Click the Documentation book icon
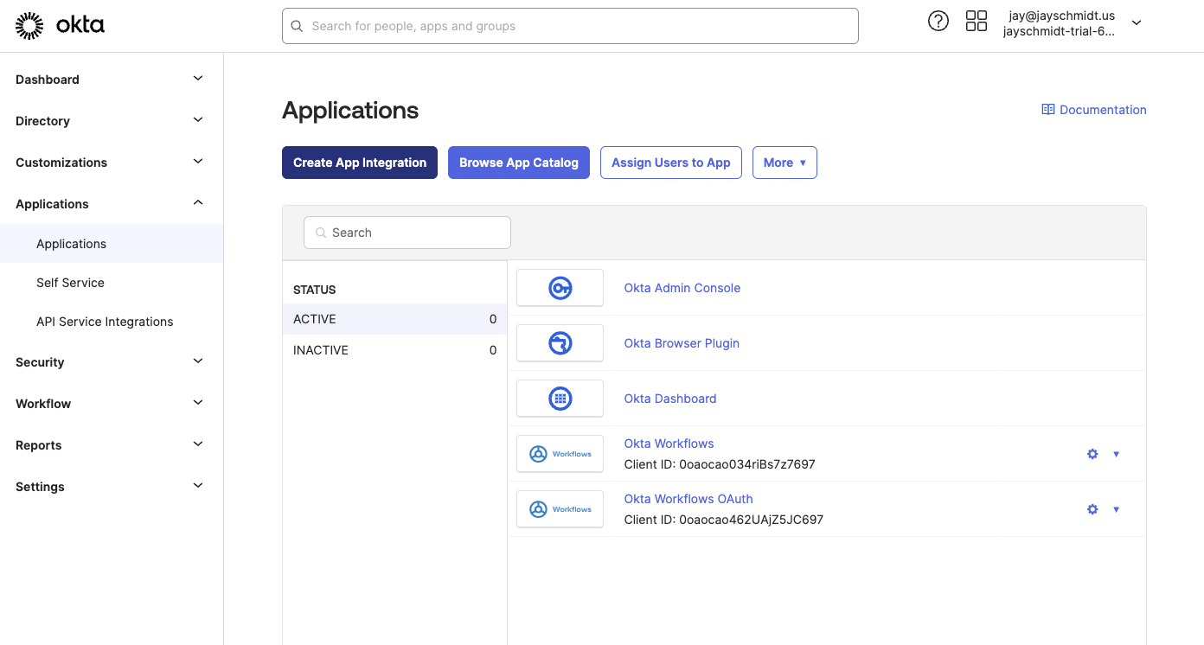The height and width of the screenshot is (645, 1204). [x=1047, y=109]
